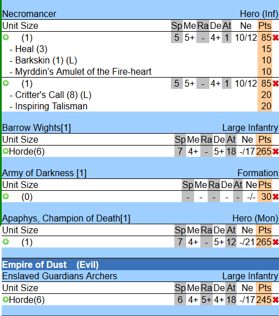Screen dimensions: 279x316
Task: Add Apaphys, Champion of Death via its green plus
Action: point(6,242)
